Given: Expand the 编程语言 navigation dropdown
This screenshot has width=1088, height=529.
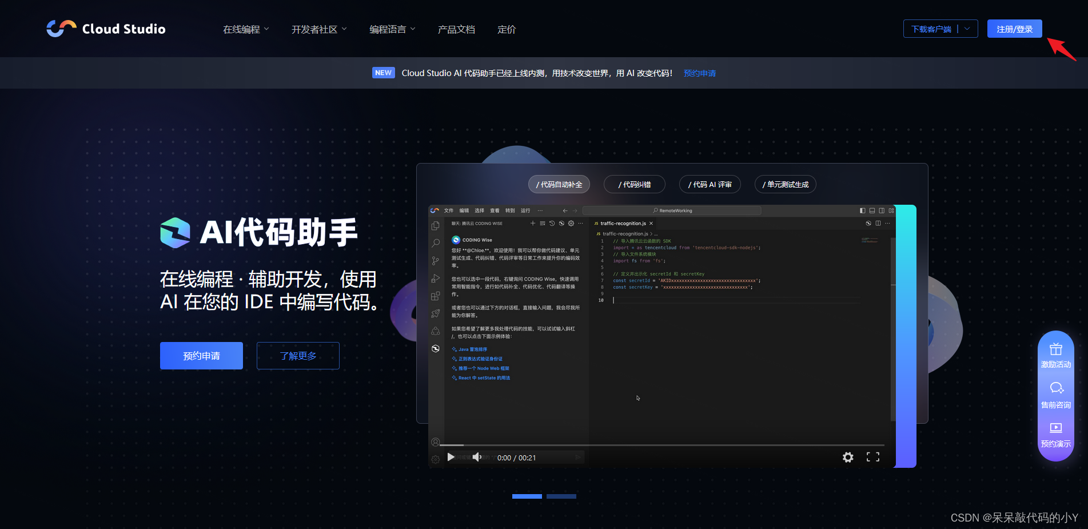Looking at the screenshot, I should [392, 29].
